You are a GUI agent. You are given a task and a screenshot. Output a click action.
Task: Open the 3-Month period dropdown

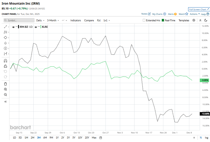(x=53, y=20)
